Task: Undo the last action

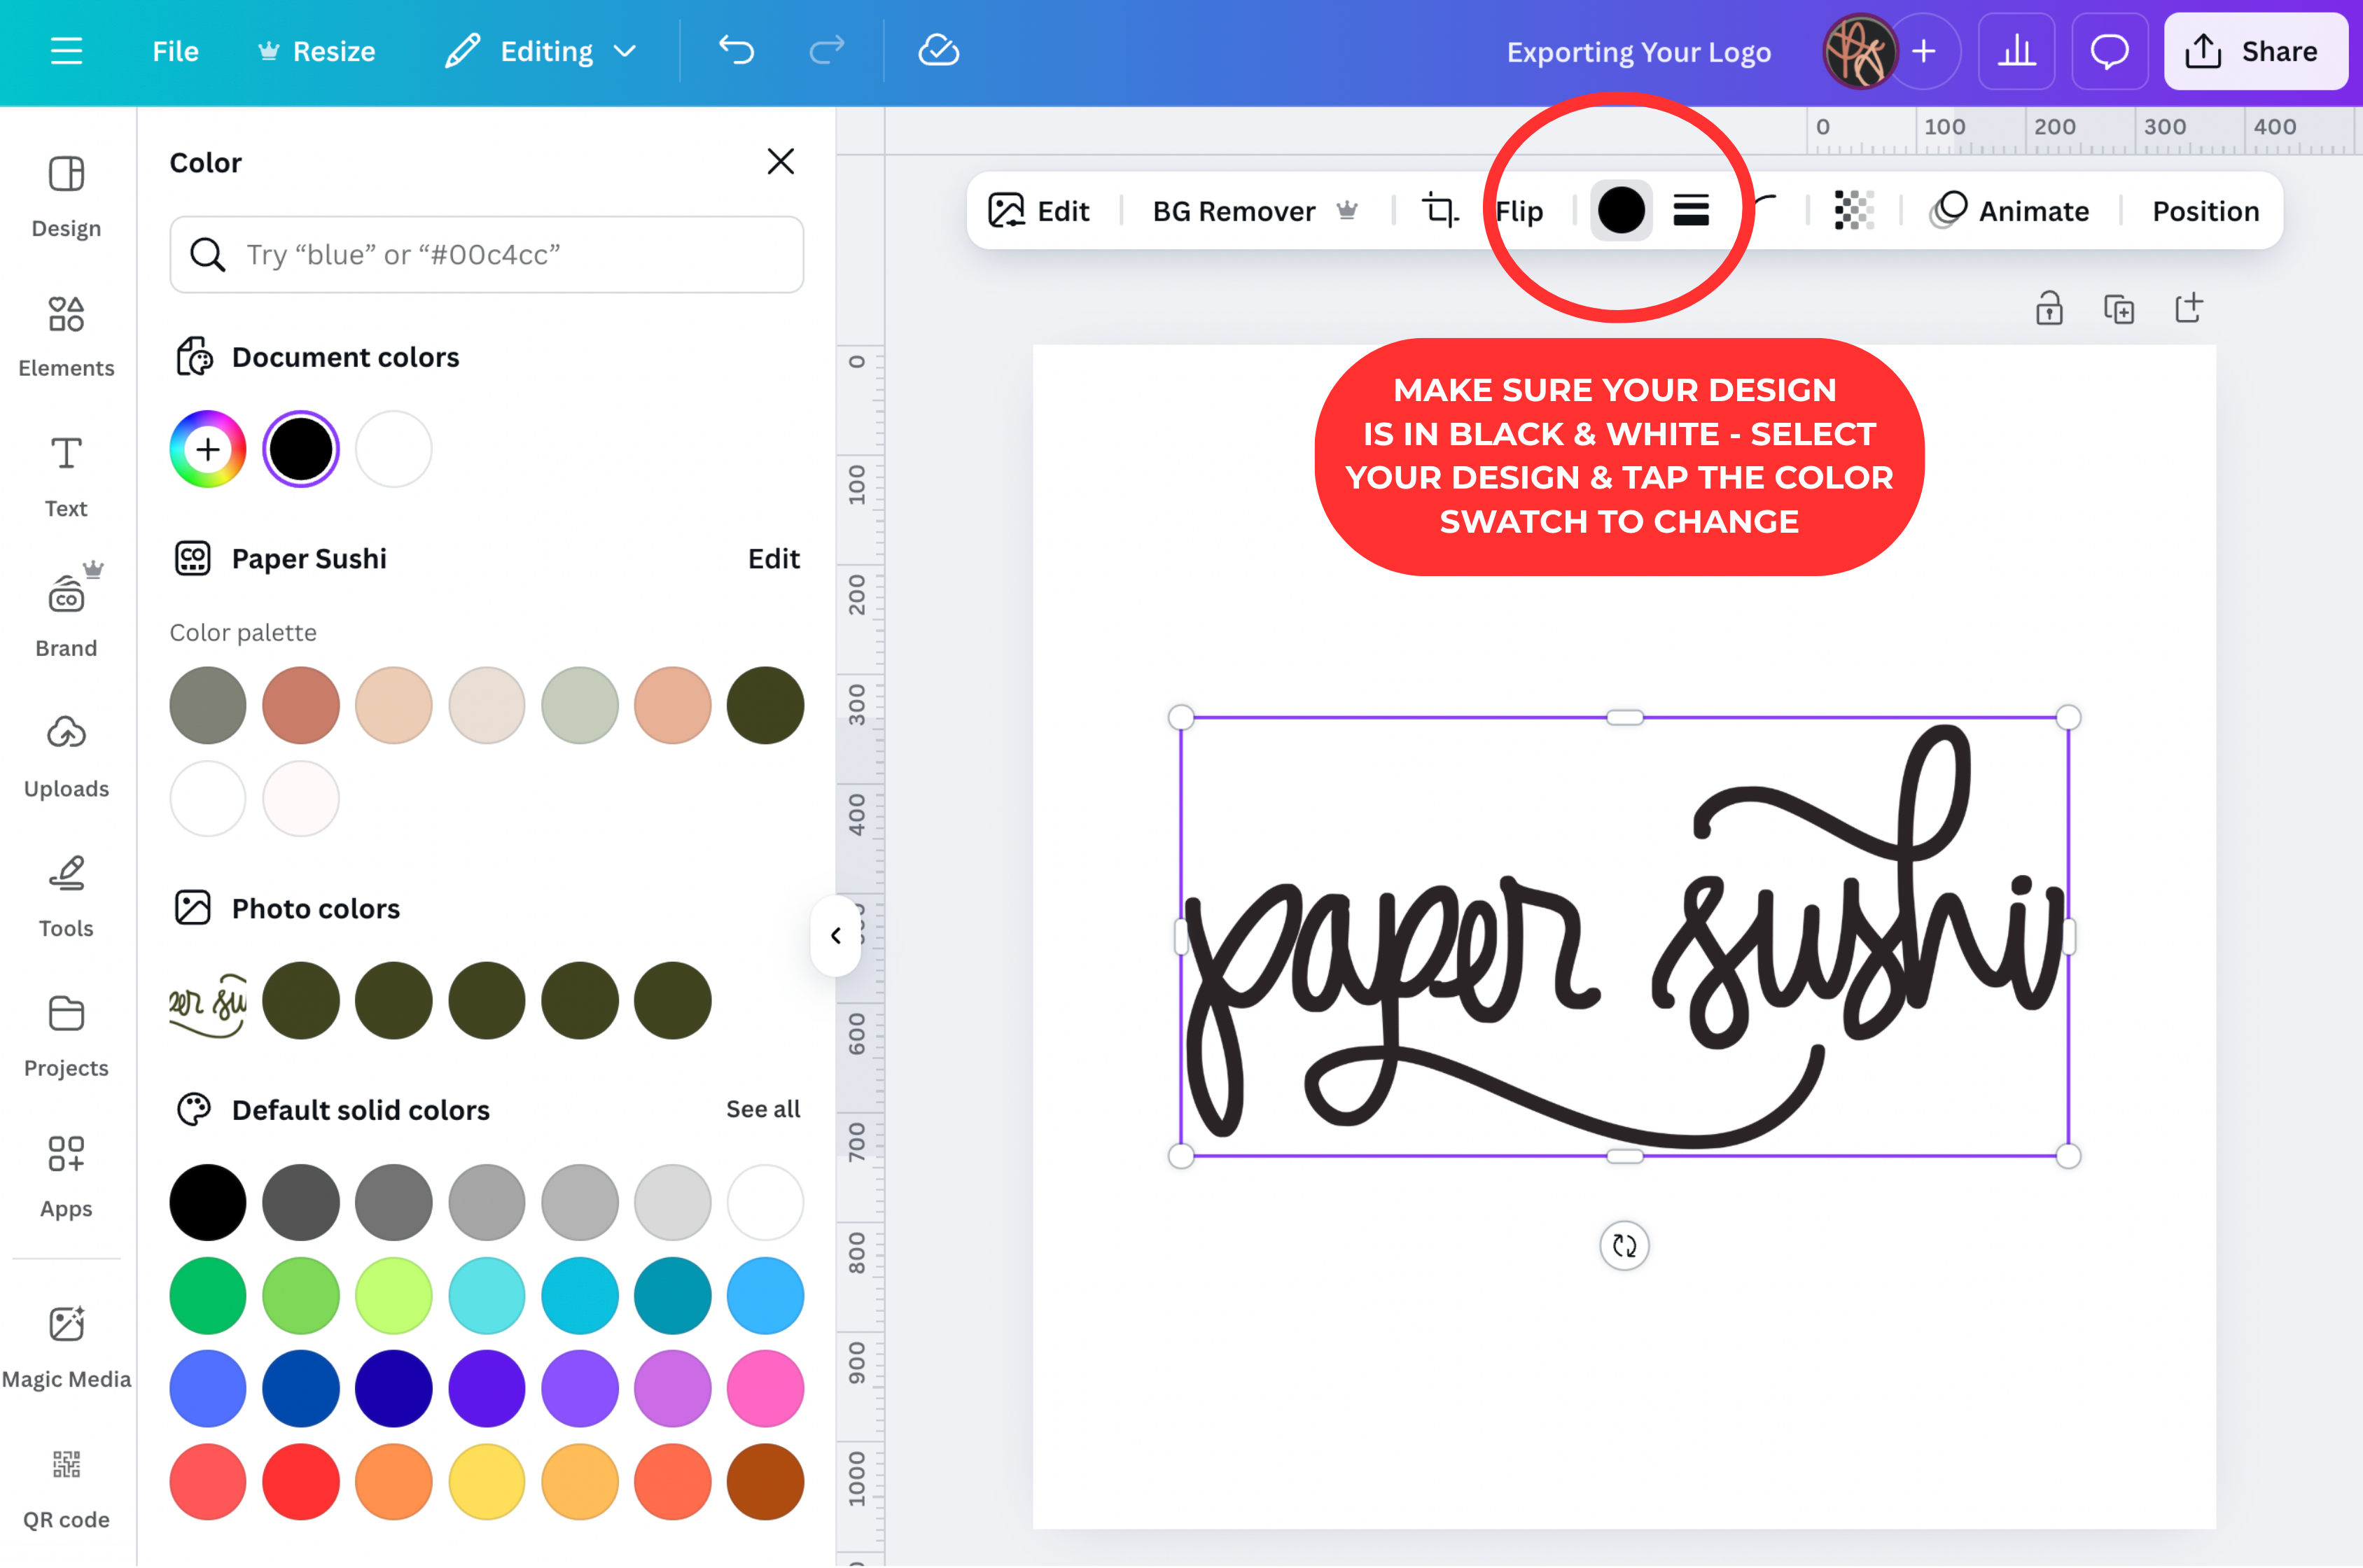Action: [x=736, y=50]
